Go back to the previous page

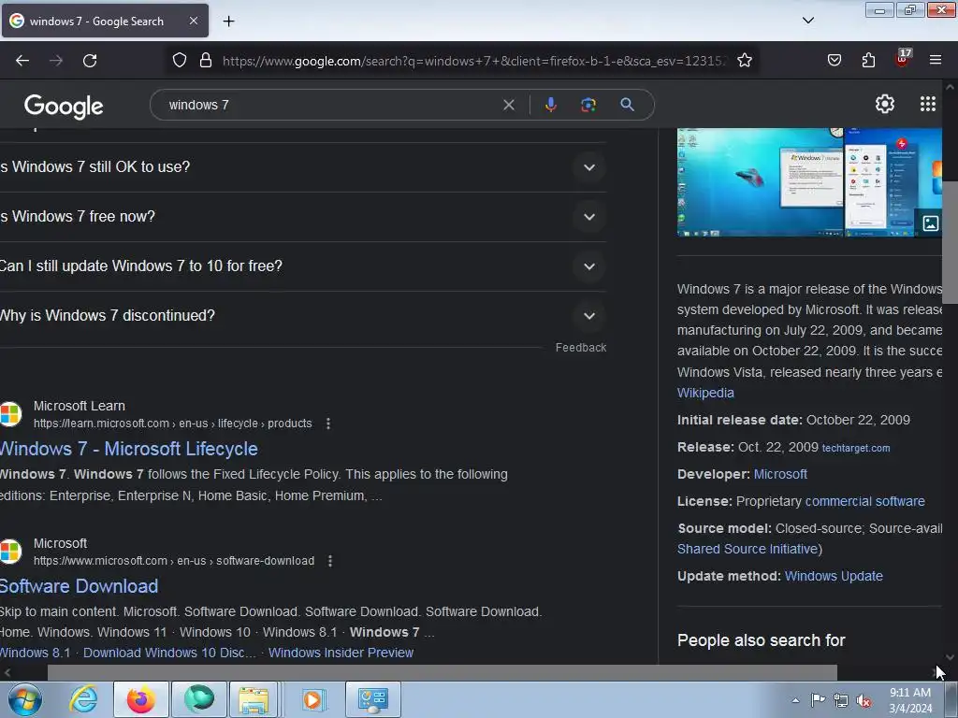pos(22,61)
